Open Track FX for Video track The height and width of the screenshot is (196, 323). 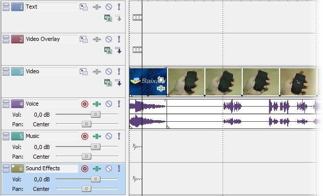click(x=96, y=72)
